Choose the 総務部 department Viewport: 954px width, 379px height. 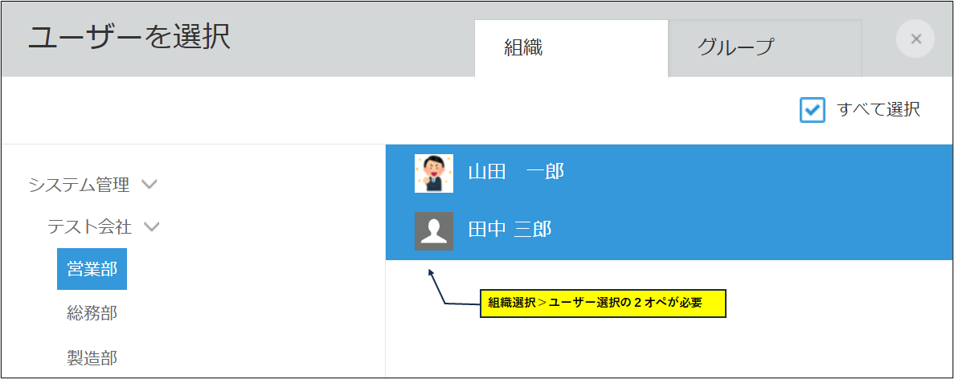coord(92,313)
